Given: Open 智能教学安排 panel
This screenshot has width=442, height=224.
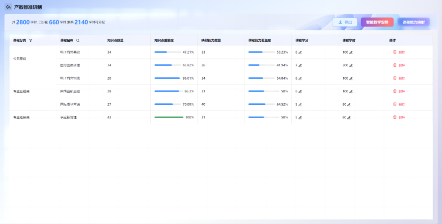Looking at the screenshot, I should click(x=377, y=22).
